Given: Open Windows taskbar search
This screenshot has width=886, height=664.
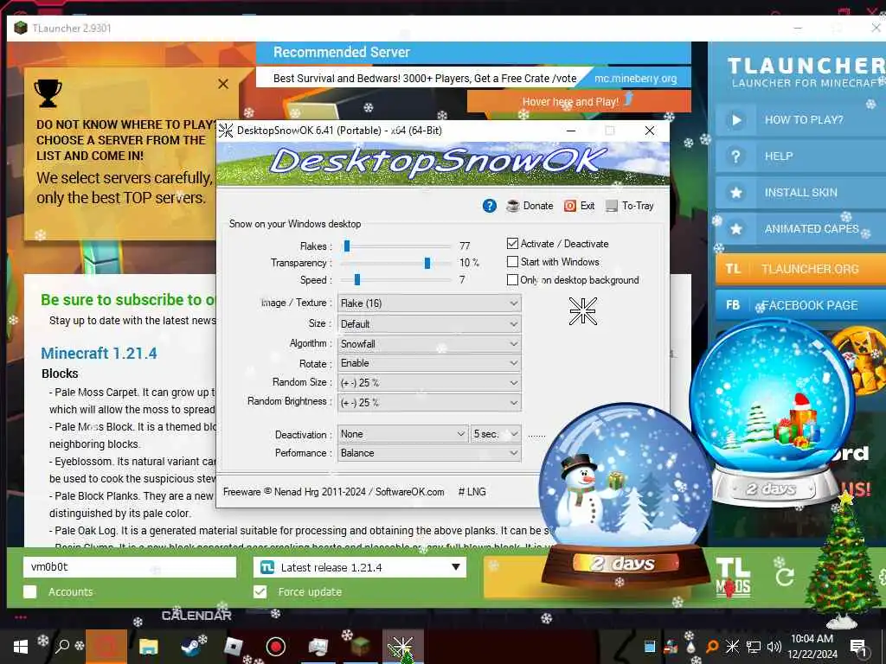Looking at the screenshot, I should tap(62, 646).
